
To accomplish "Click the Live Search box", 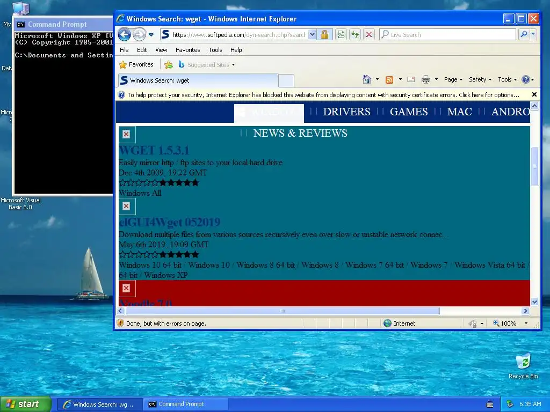I will [x=447, y=35].
